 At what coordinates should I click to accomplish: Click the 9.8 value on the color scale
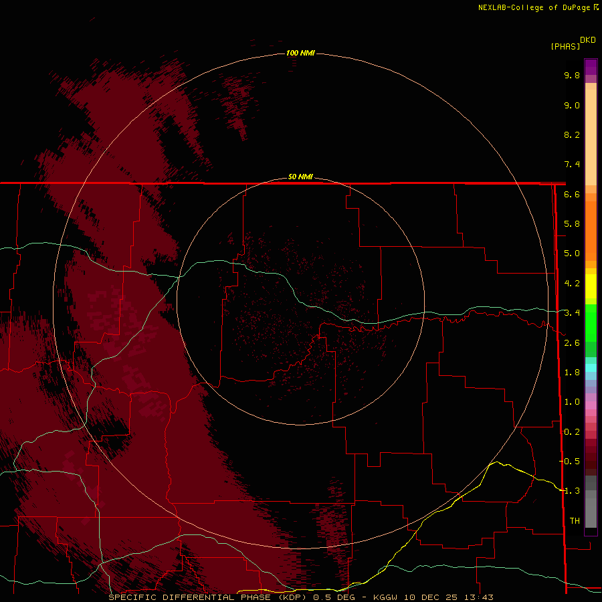[572, 75]
